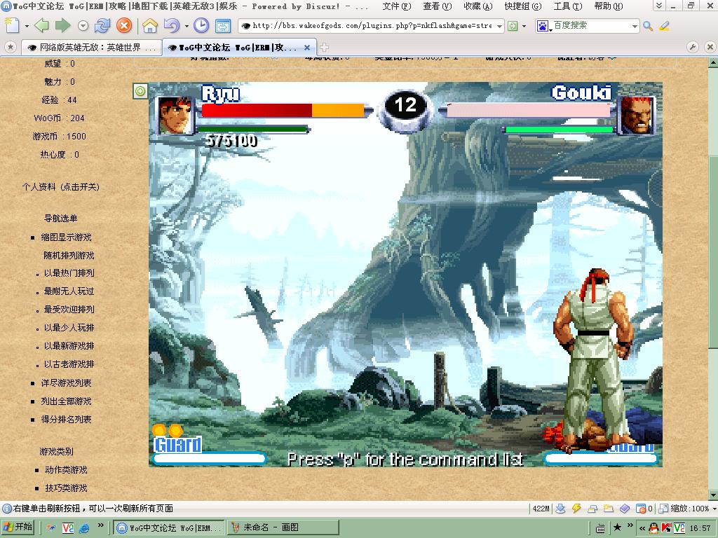The width and height of the screenshot is (718, 538).
Task: Open the 动作类游戏 category link
Action: click(x=66, y=470)
